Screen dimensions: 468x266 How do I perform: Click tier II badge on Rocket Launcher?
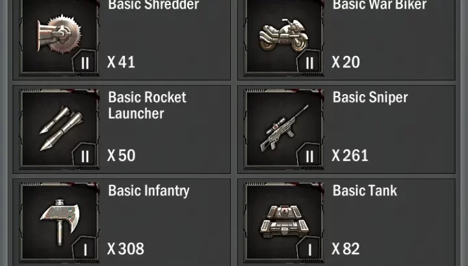85,156
